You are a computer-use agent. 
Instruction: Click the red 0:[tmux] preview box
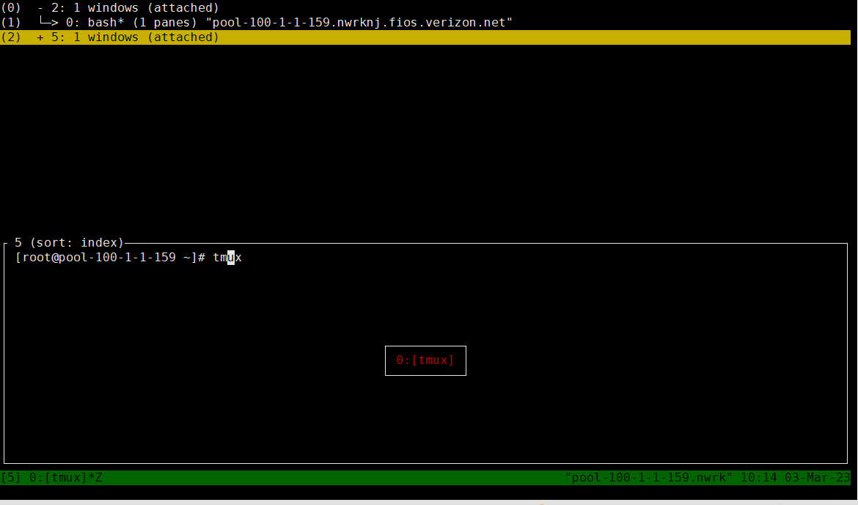tap(426, 360)
